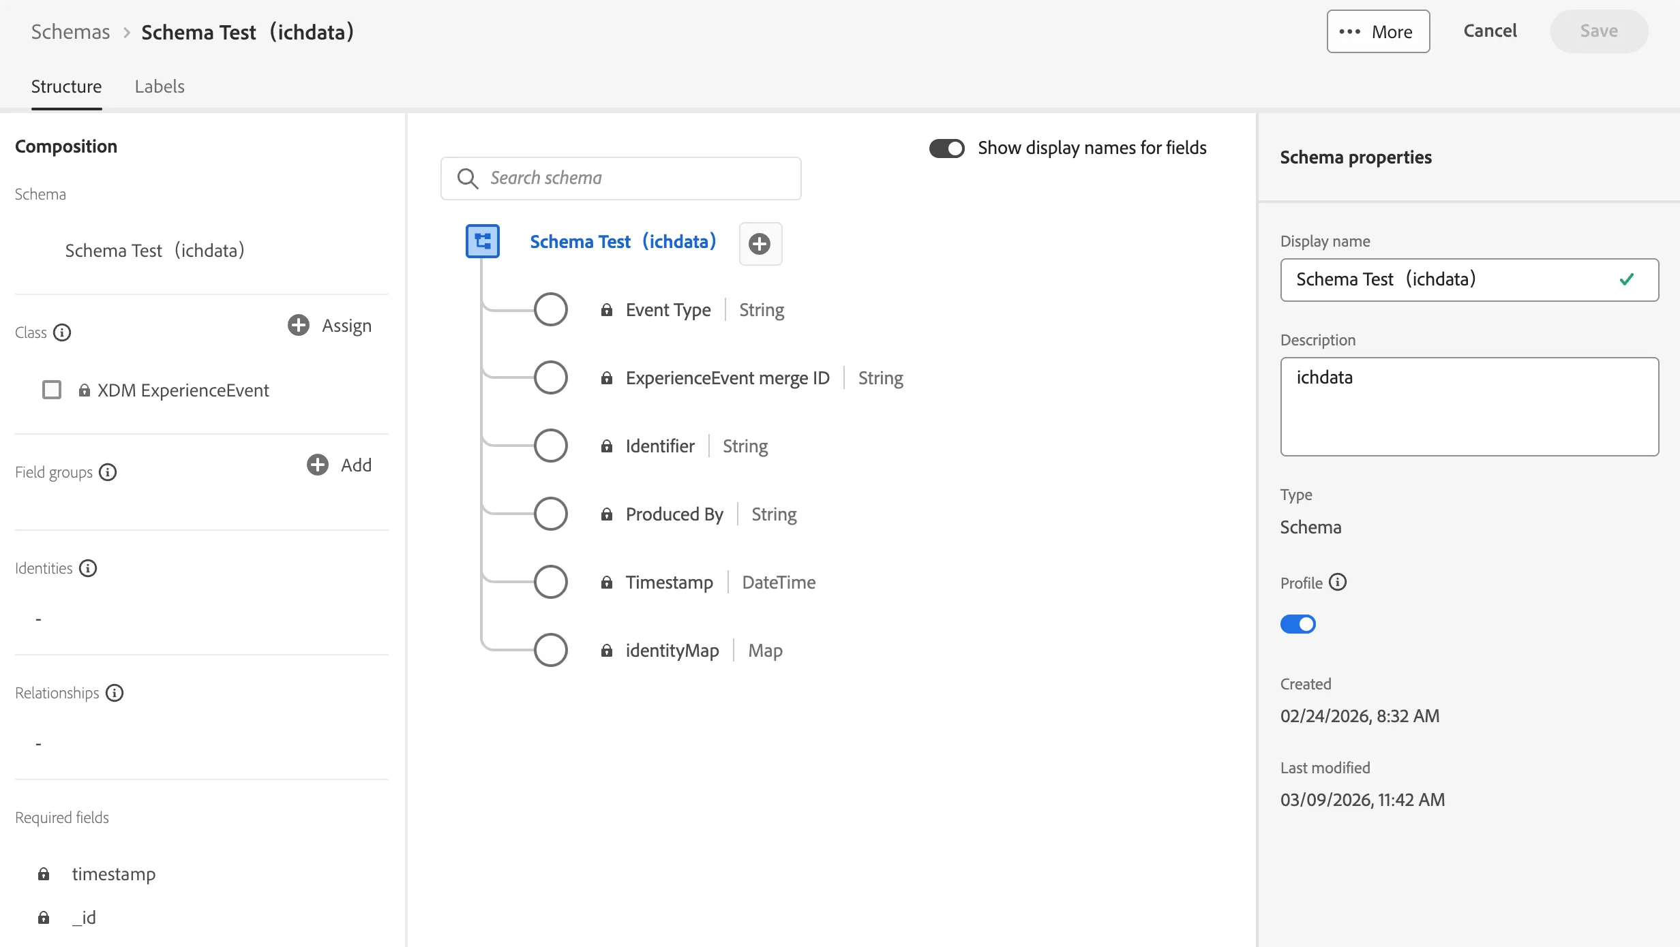This screenshot has height=947, width=1680.
Task: Click the Cancel button
Action: pos(1490,31)
